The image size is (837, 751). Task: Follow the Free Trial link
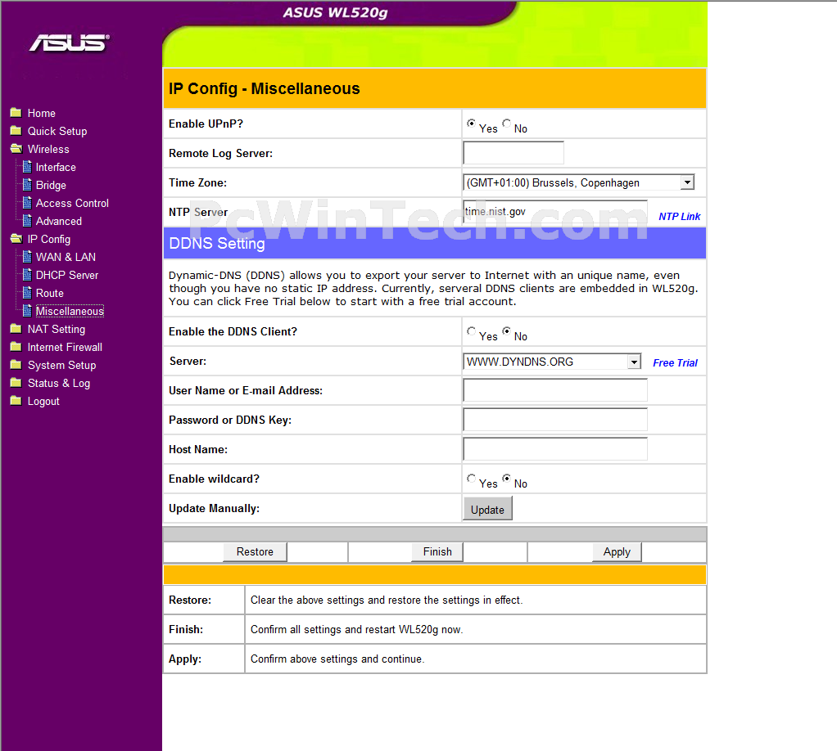[676, 363]
